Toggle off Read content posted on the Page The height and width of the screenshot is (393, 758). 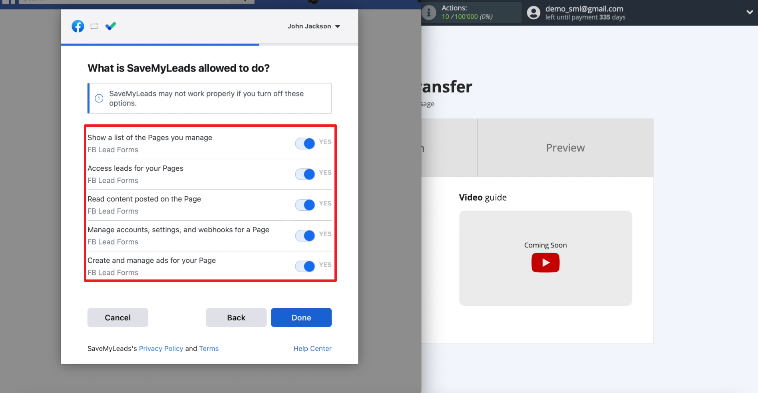[x=305, y=205]
